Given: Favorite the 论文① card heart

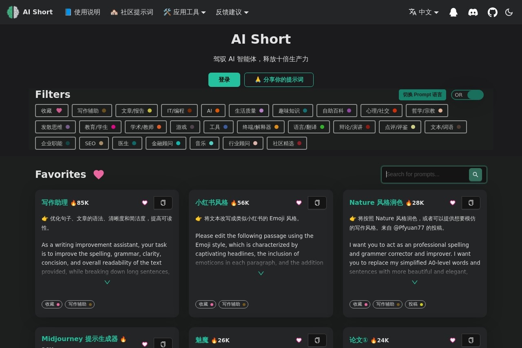Looking at the screenshot, I should 453,340.
